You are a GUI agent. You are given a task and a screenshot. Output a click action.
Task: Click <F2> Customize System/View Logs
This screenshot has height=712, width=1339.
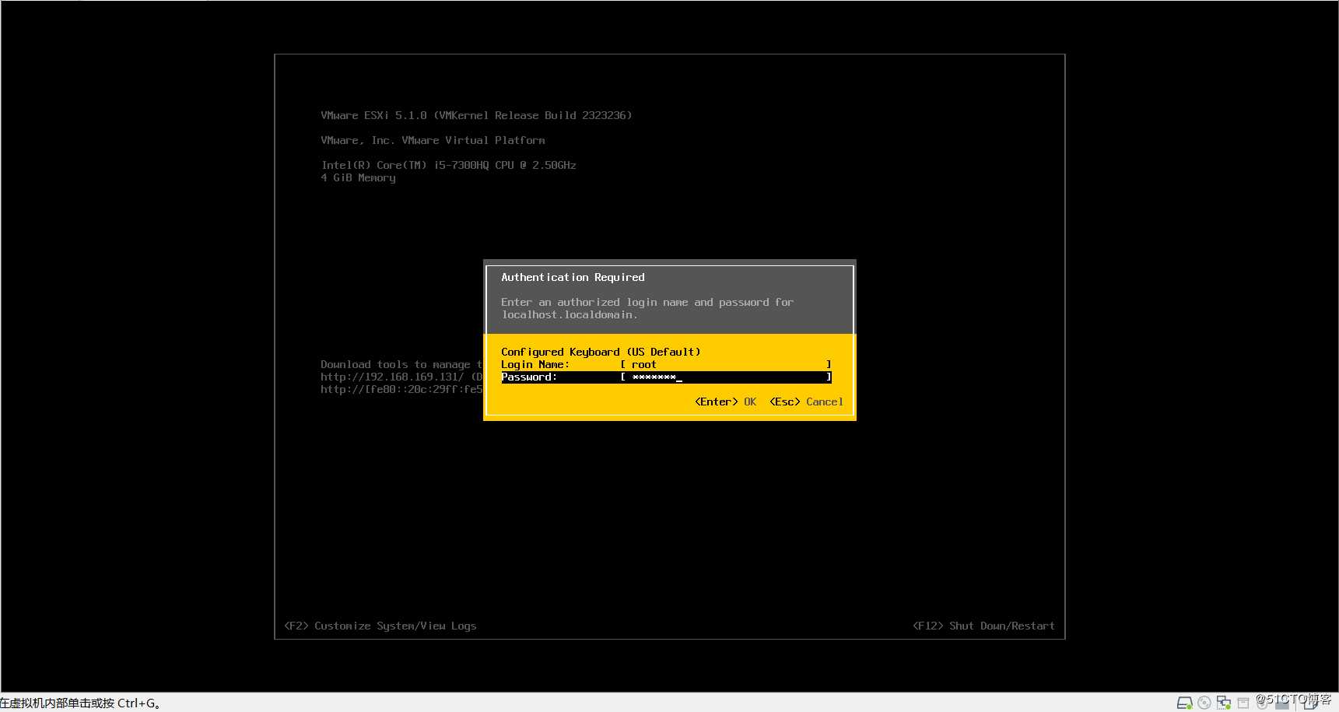[380, 626]
